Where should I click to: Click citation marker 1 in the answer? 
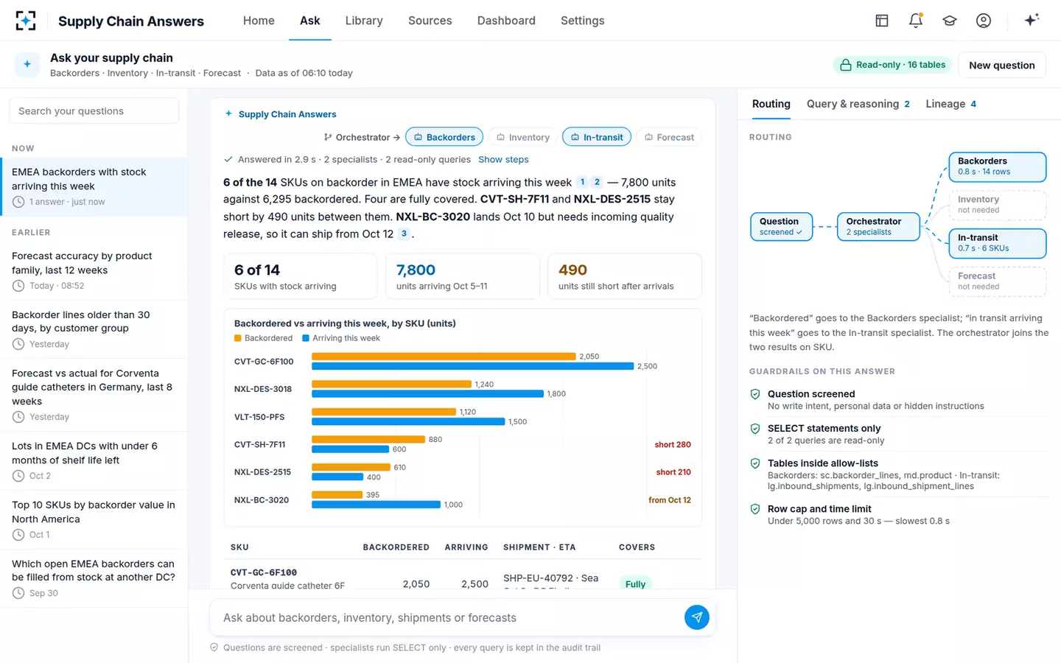click(582, 182)
